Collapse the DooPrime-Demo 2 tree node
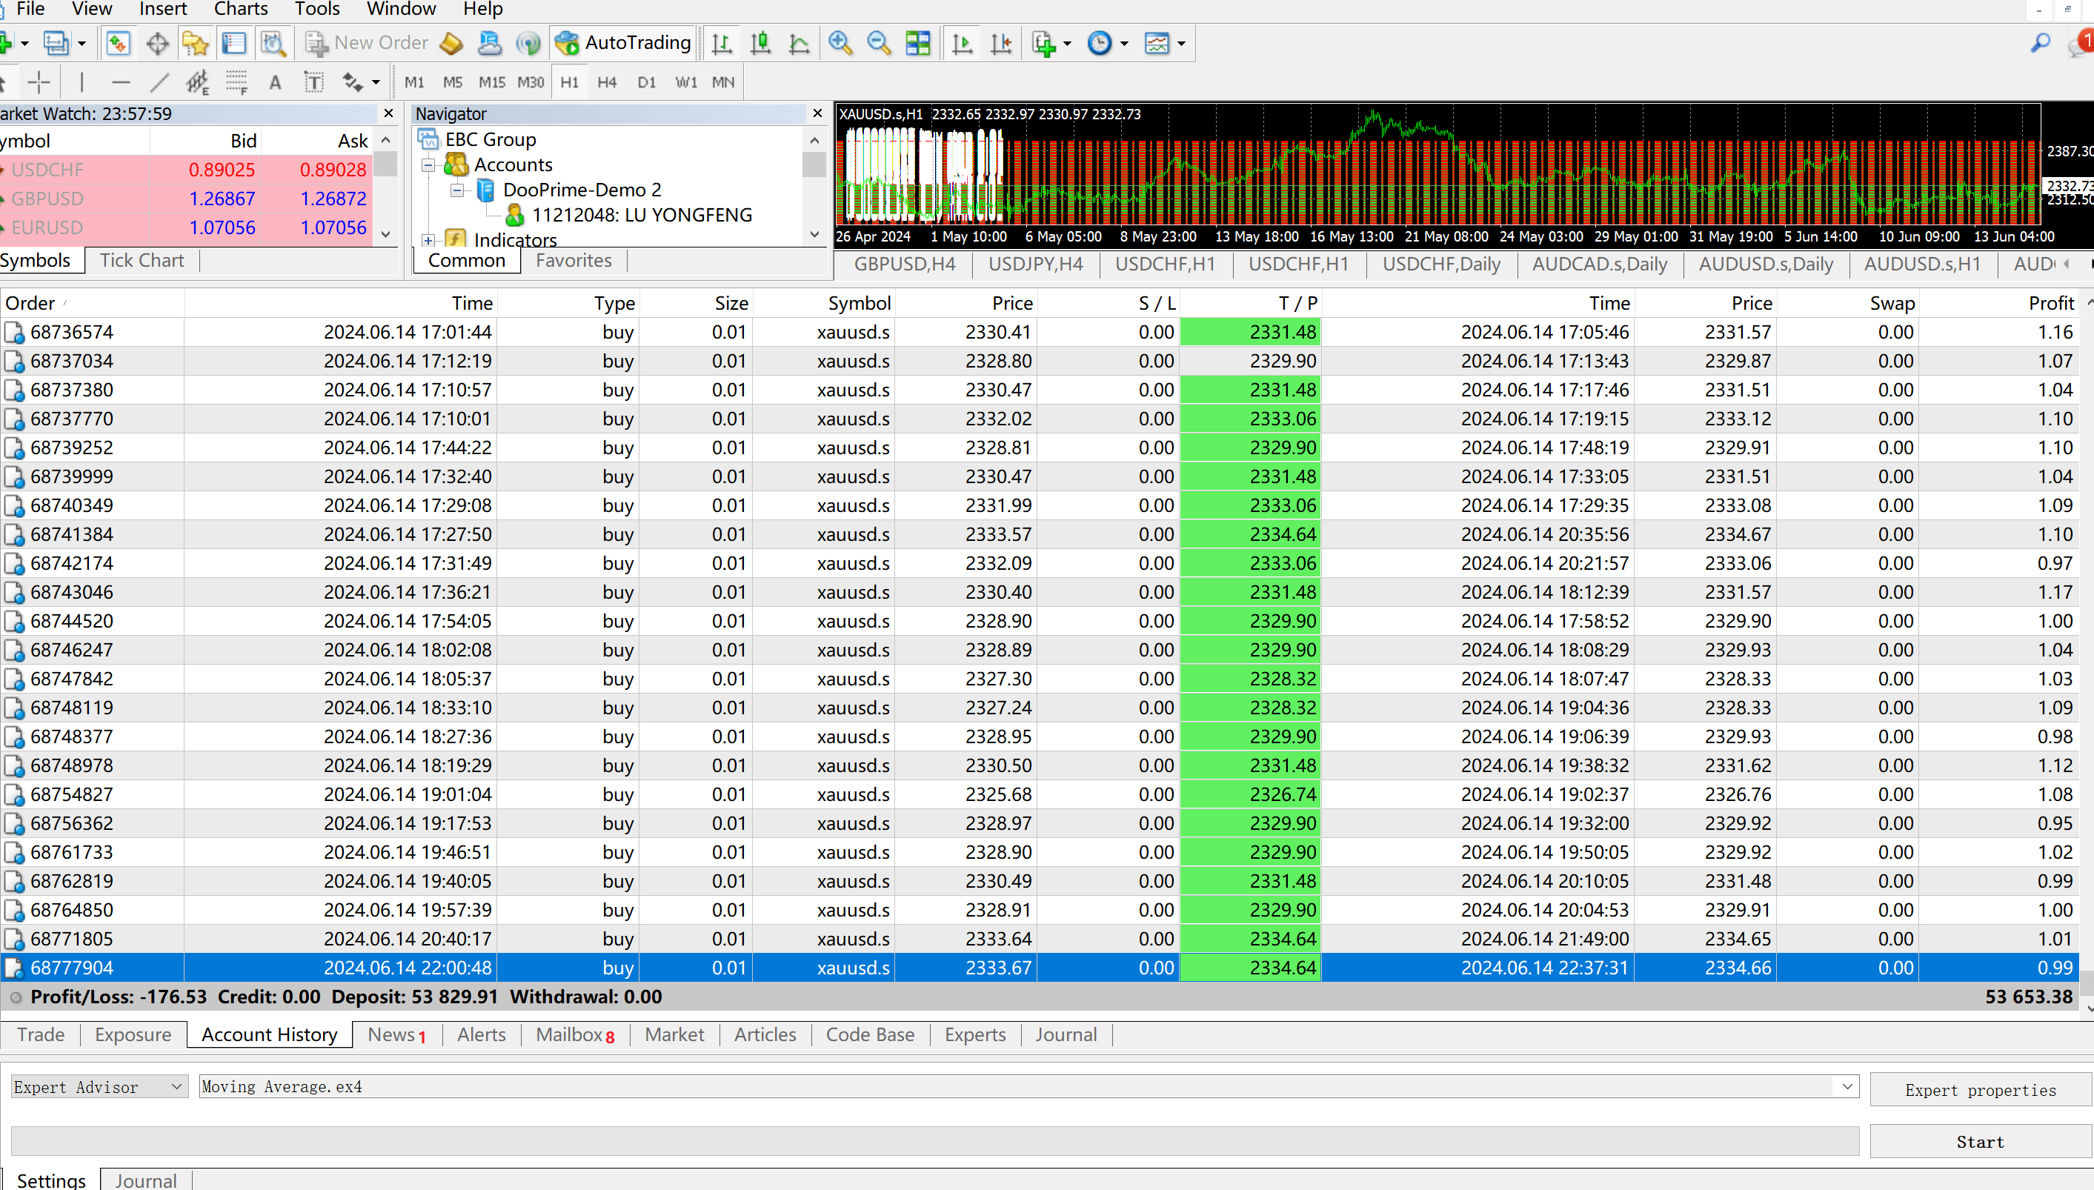This screenshot has width=2094, height=1190. pos(458,190)
